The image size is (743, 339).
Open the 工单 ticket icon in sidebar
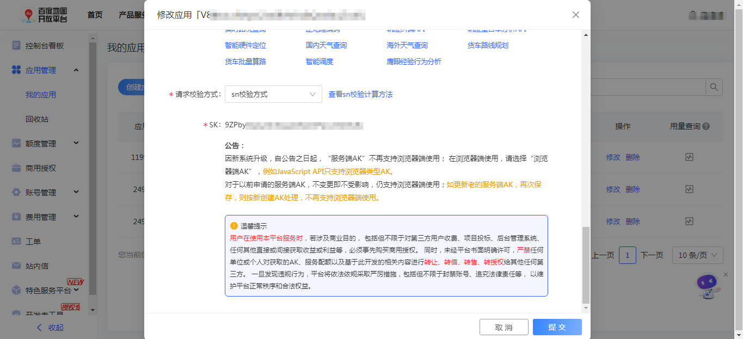click(x=16, y=239)
